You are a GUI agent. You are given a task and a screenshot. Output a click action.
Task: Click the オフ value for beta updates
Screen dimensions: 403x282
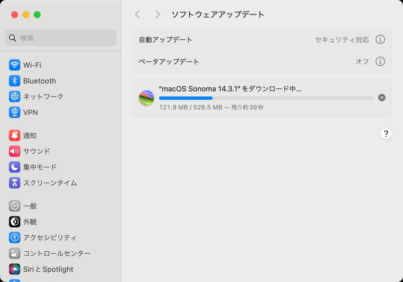coord(362,61)
